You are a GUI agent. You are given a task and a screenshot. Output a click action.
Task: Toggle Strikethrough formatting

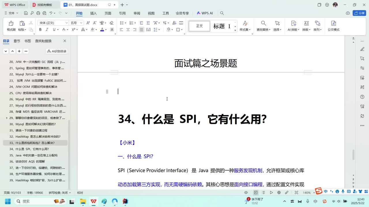coord(64,30)
